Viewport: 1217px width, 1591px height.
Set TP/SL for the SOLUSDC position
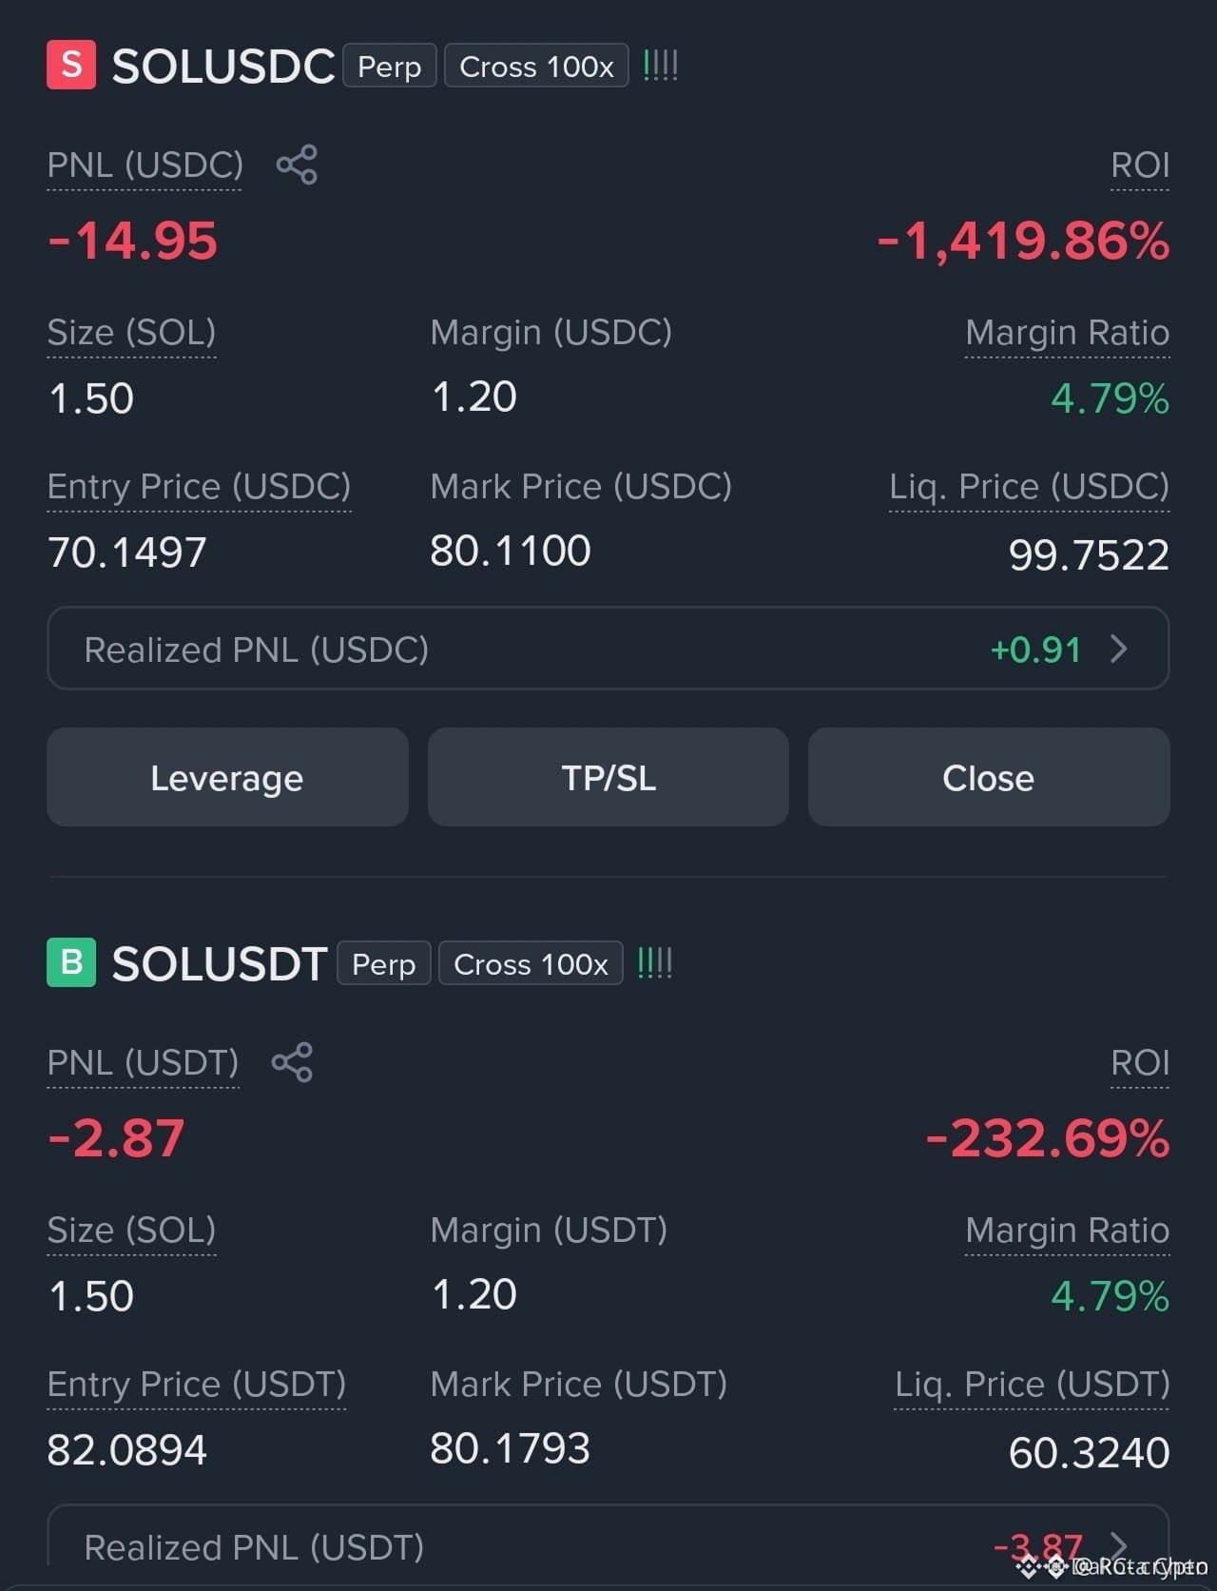608,777
